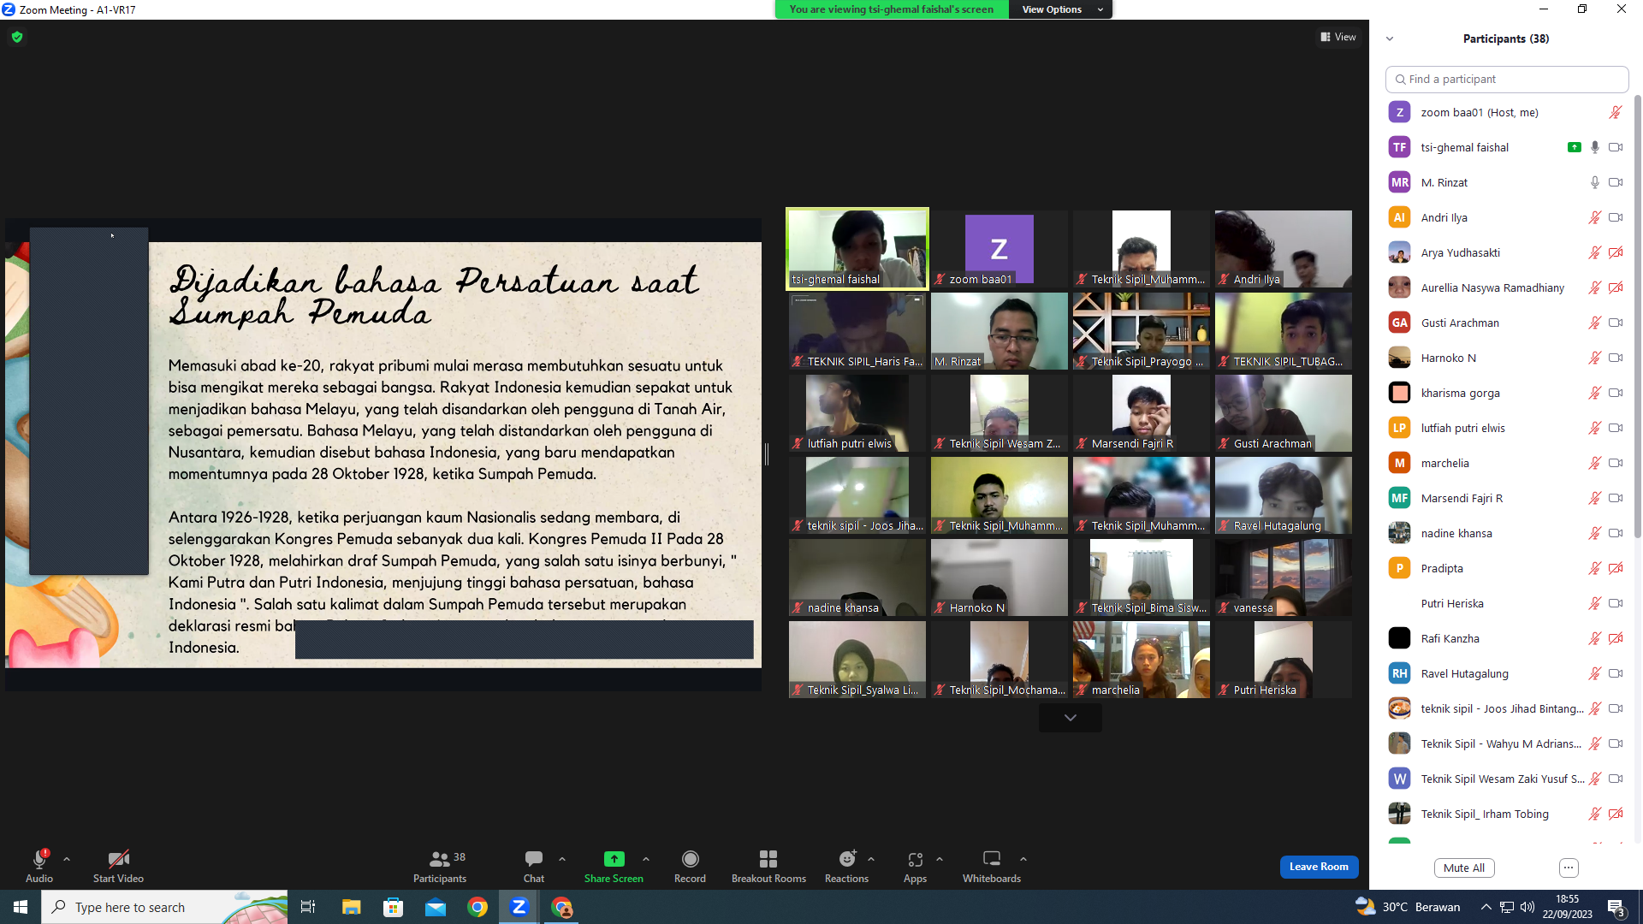
Task: Click the search icon in Find a participant
Action: (x=1400, y=80)
